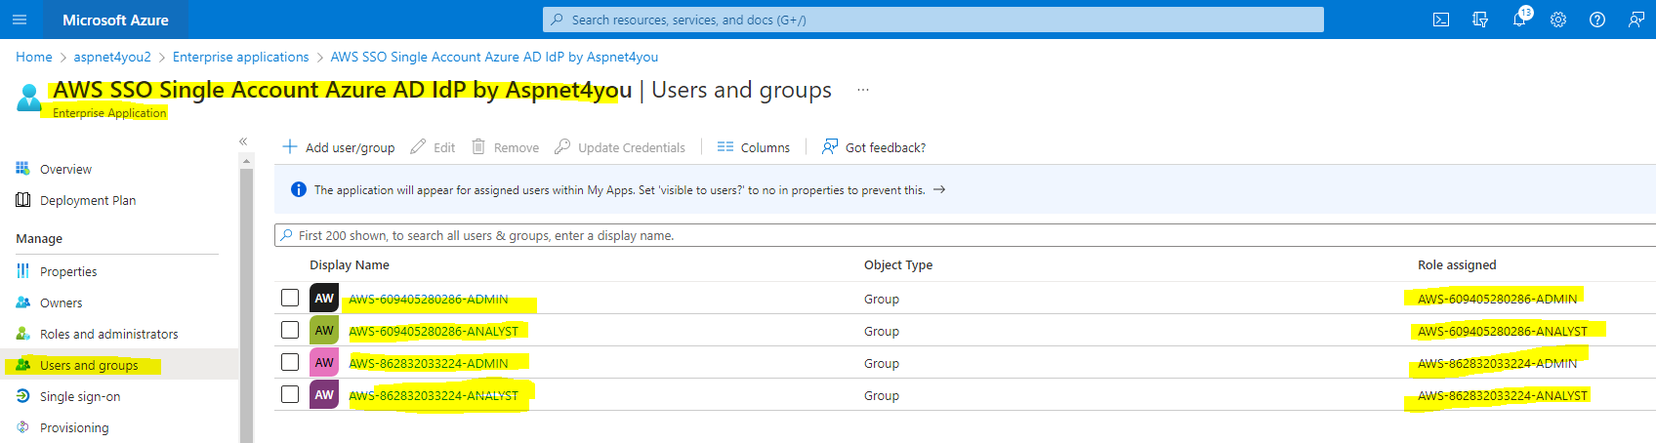This screenshot has width=1656, height=443.
Task: Click role cell AWS-862832033224-ANALYST
Action: pos(1503,395)
